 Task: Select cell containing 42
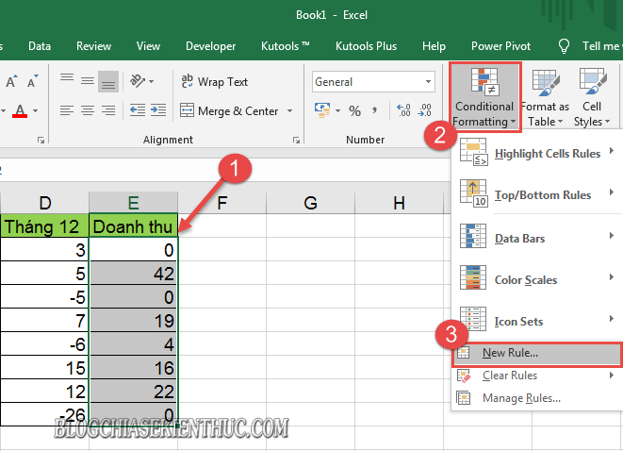click(134, 274)
